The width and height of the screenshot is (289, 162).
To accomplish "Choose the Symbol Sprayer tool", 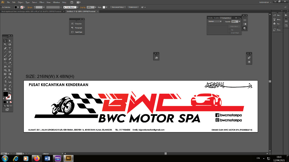I will tap(5, 82).
